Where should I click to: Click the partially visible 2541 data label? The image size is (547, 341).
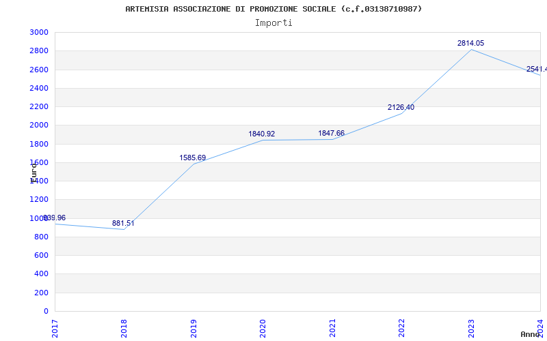click(x=537, y=69)
